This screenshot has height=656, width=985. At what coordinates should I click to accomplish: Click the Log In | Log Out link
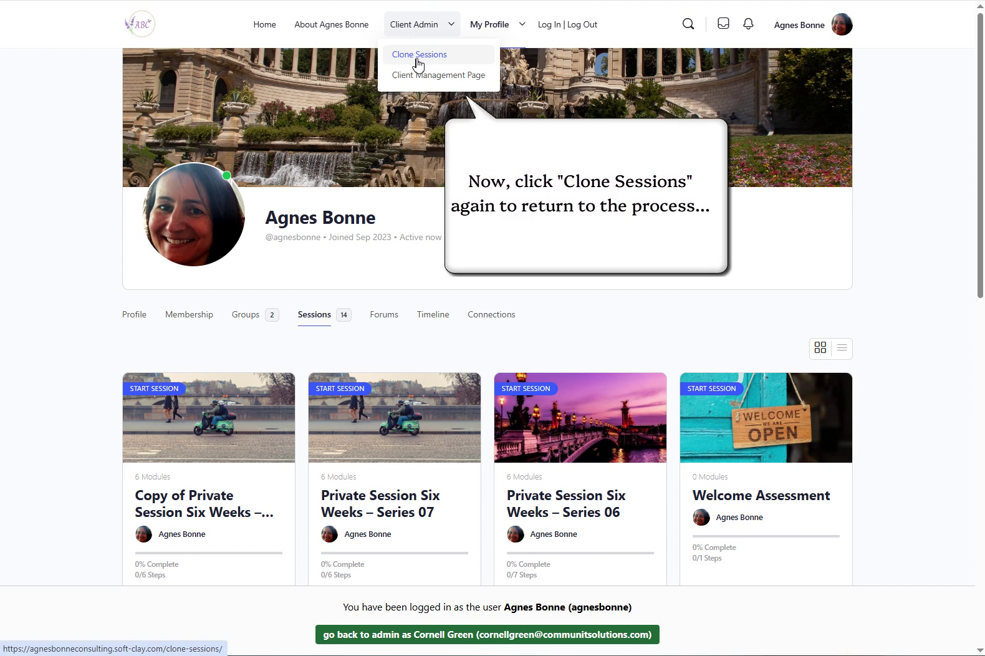tap(567, 24)
